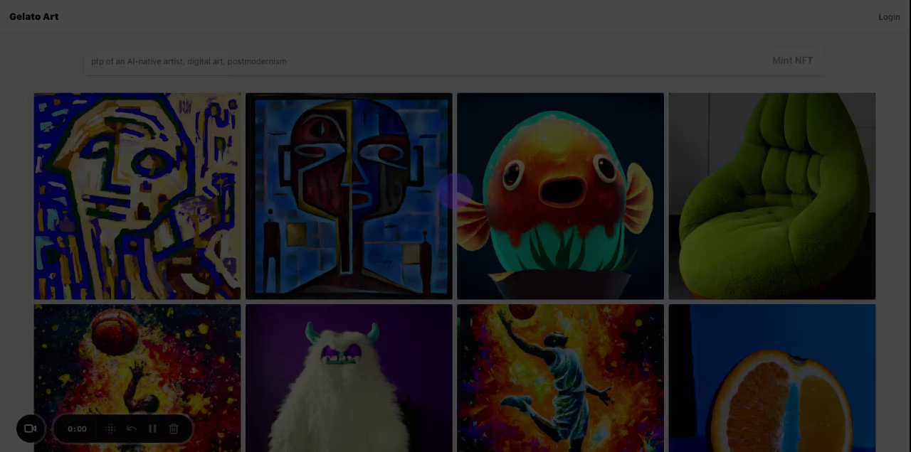Open the sliced orange on blue image
The height and width of the screenshot is (452, 911).
pyautogui.click(x=772, y=378)
